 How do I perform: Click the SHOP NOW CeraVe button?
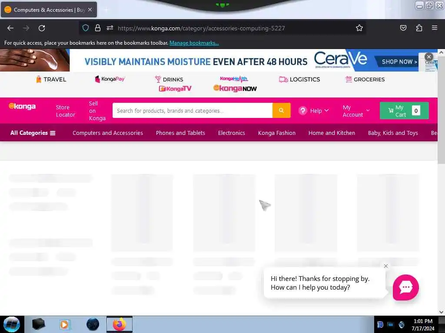[399, 62]
